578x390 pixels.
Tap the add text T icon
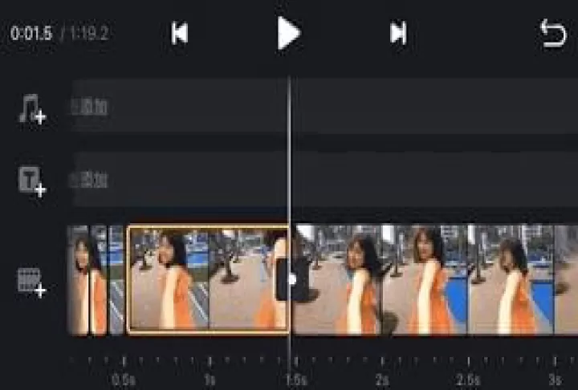32,181
